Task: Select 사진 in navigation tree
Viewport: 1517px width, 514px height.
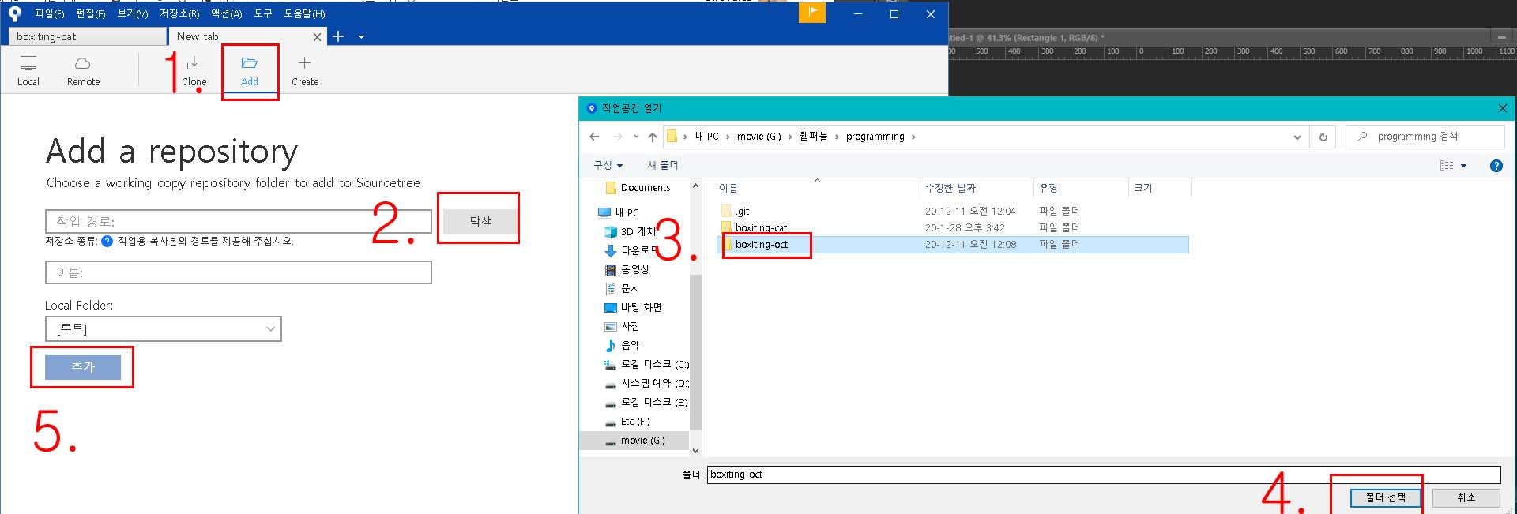Action: click(623, 326)
